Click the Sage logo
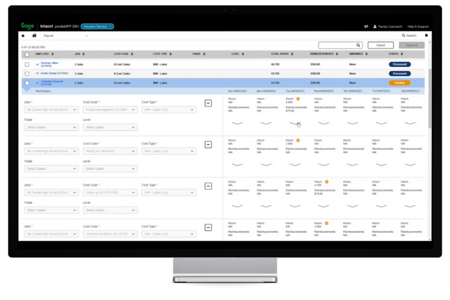450x300 pixels. tap(27, 26)
